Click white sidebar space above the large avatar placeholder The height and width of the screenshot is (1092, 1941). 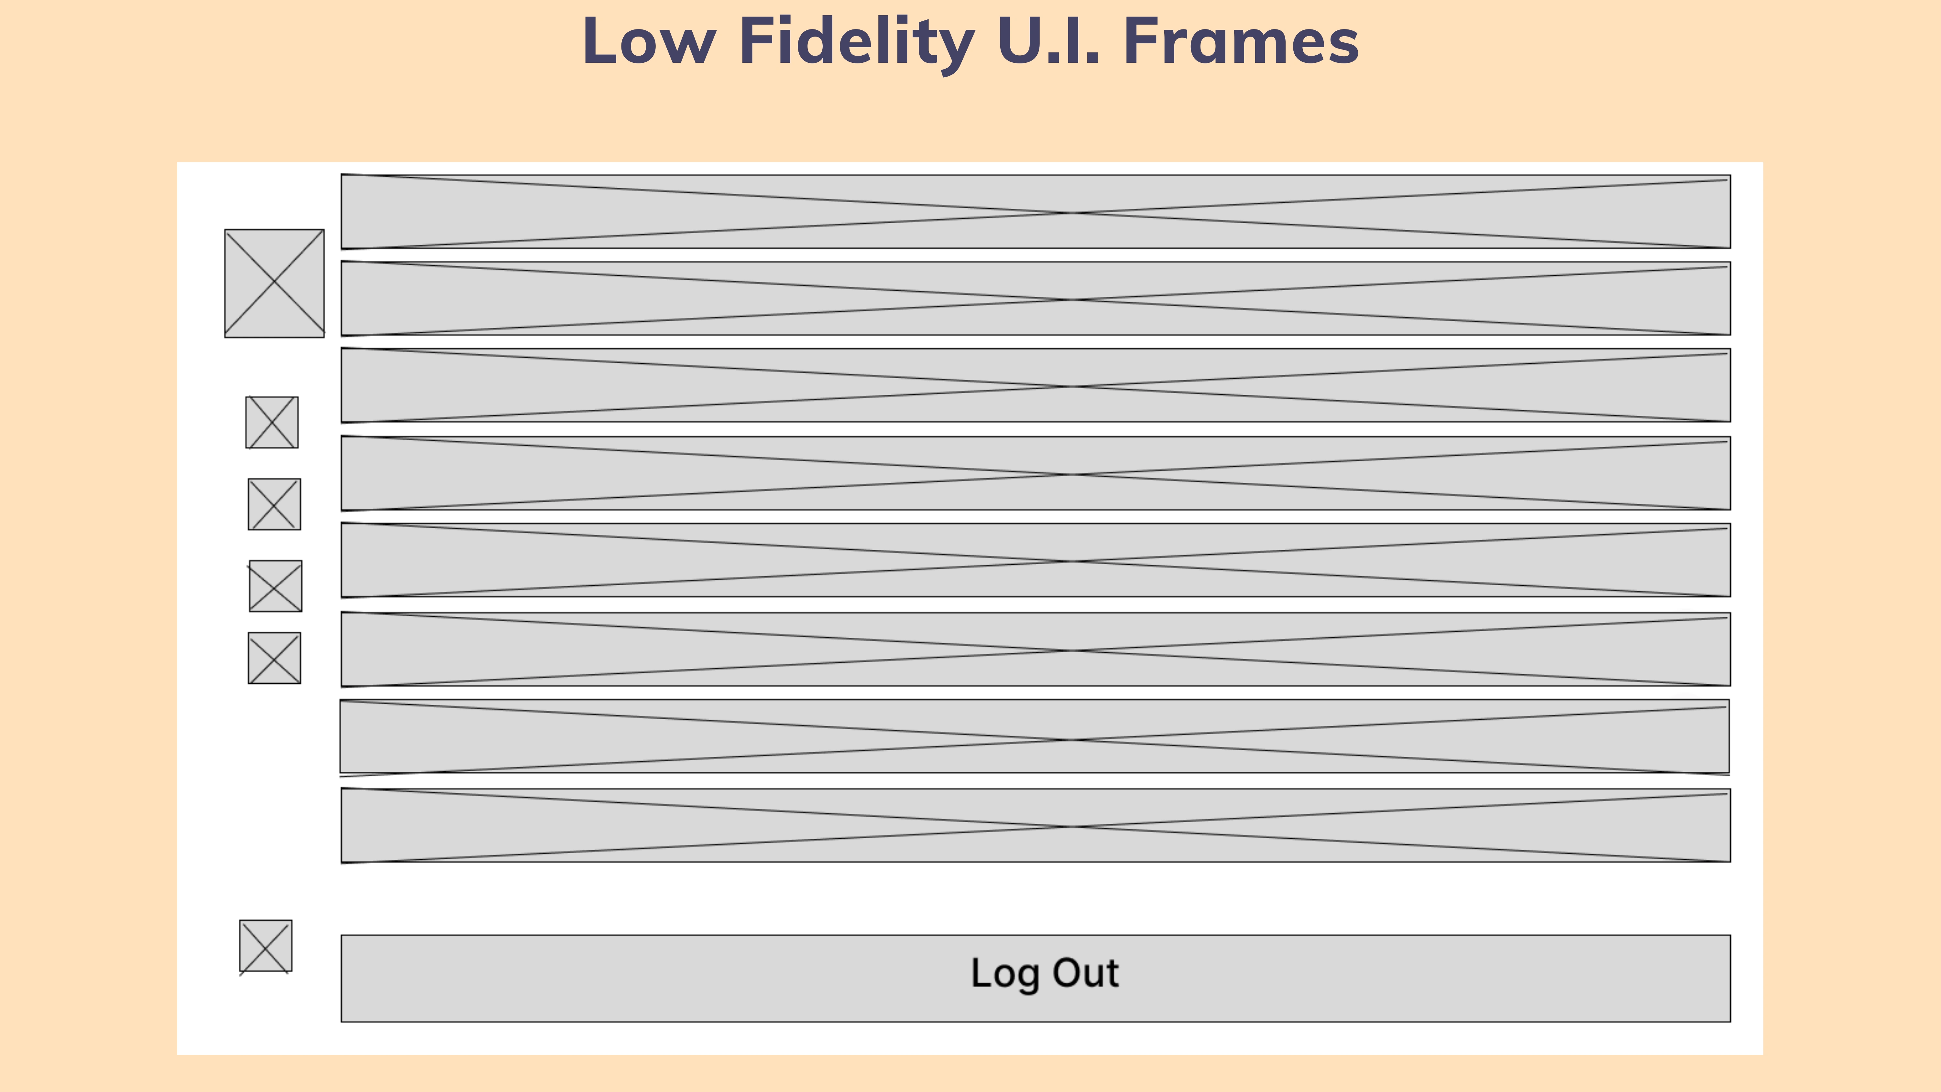click(274, 196)
